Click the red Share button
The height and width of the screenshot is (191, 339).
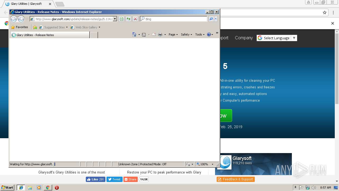pos(130,179)
